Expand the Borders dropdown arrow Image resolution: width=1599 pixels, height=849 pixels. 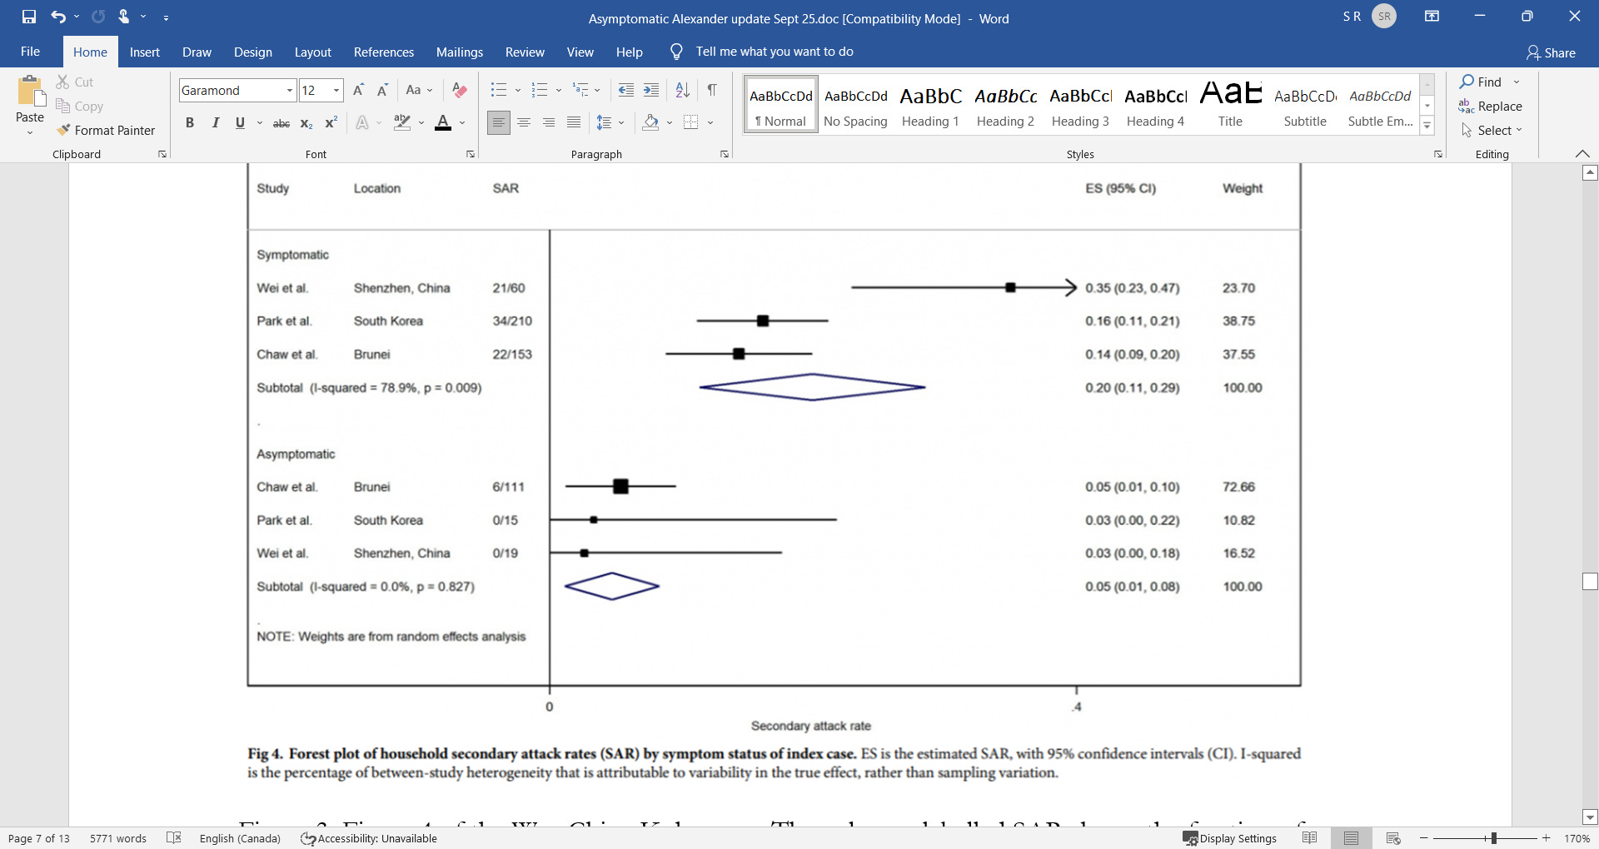pos(710,123)
